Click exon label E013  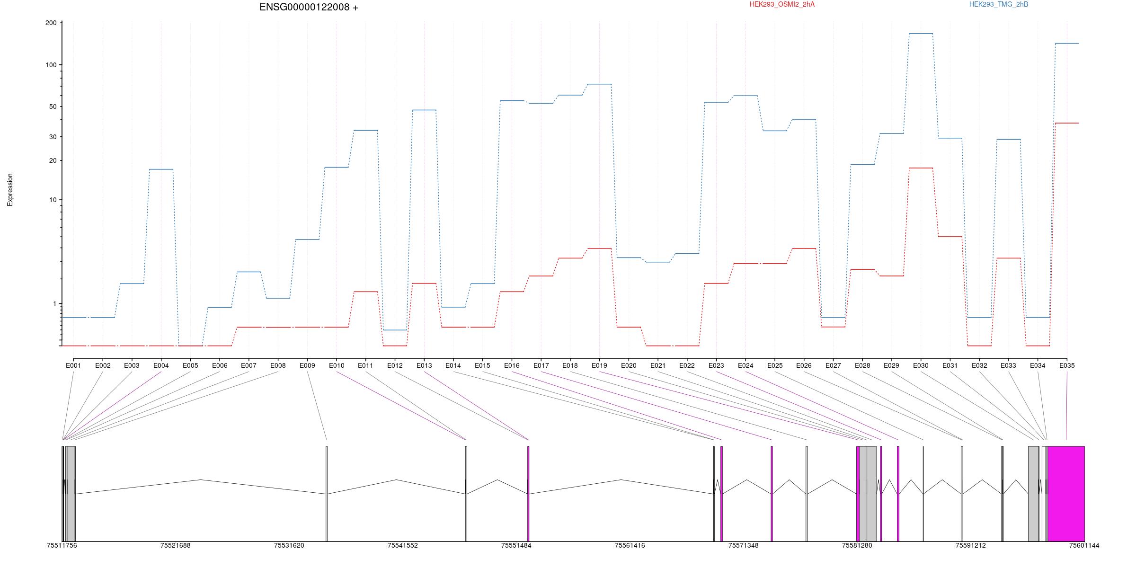(x=424, y=365)
